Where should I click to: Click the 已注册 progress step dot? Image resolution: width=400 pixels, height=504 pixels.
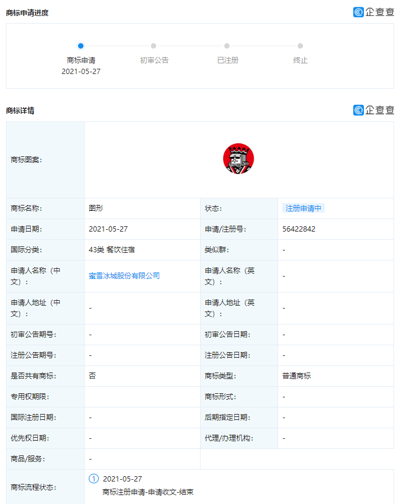[x=227, y=46]
